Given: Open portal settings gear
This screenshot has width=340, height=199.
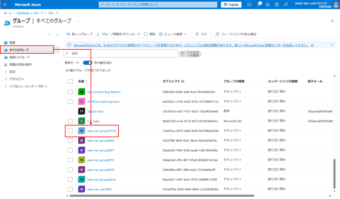Looking at the screenshot, I should click(268, 5).
